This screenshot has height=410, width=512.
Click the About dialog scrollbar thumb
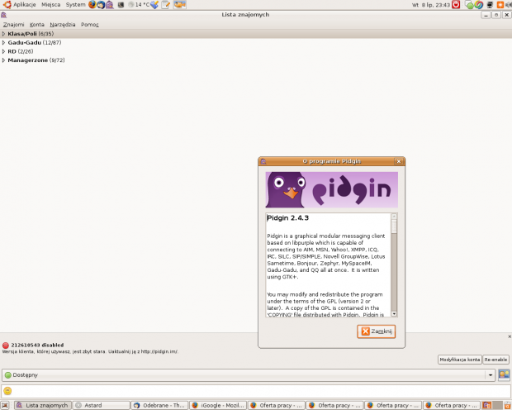tap(394, 226)
